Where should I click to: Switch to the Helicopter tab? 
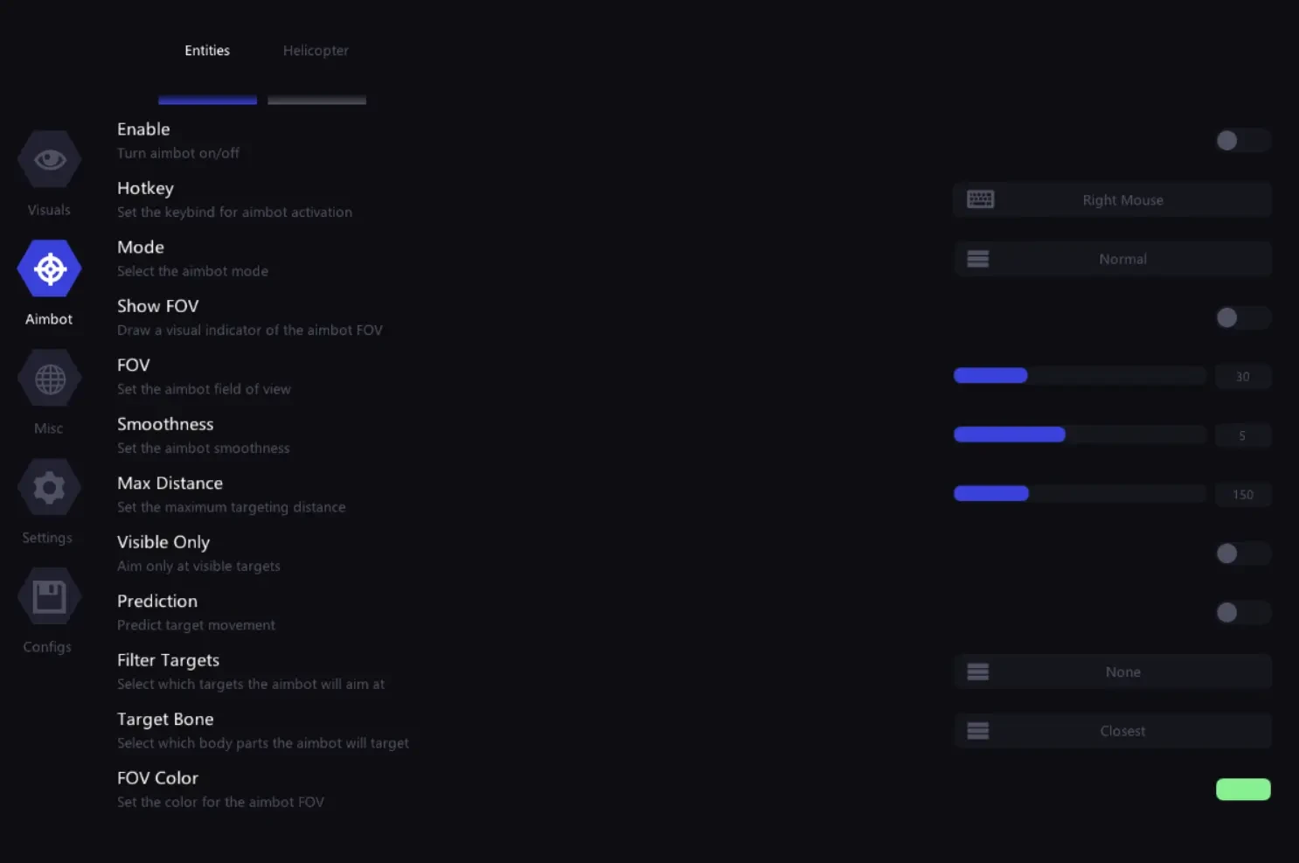pos(316,51)
